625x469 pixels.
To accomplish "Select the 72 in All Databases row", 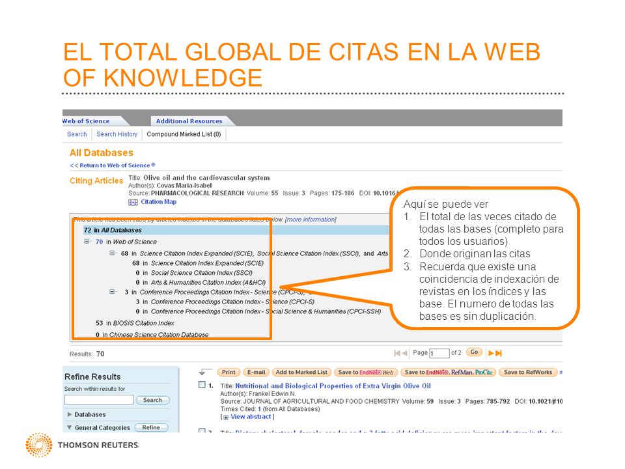I will pos(236,230).
